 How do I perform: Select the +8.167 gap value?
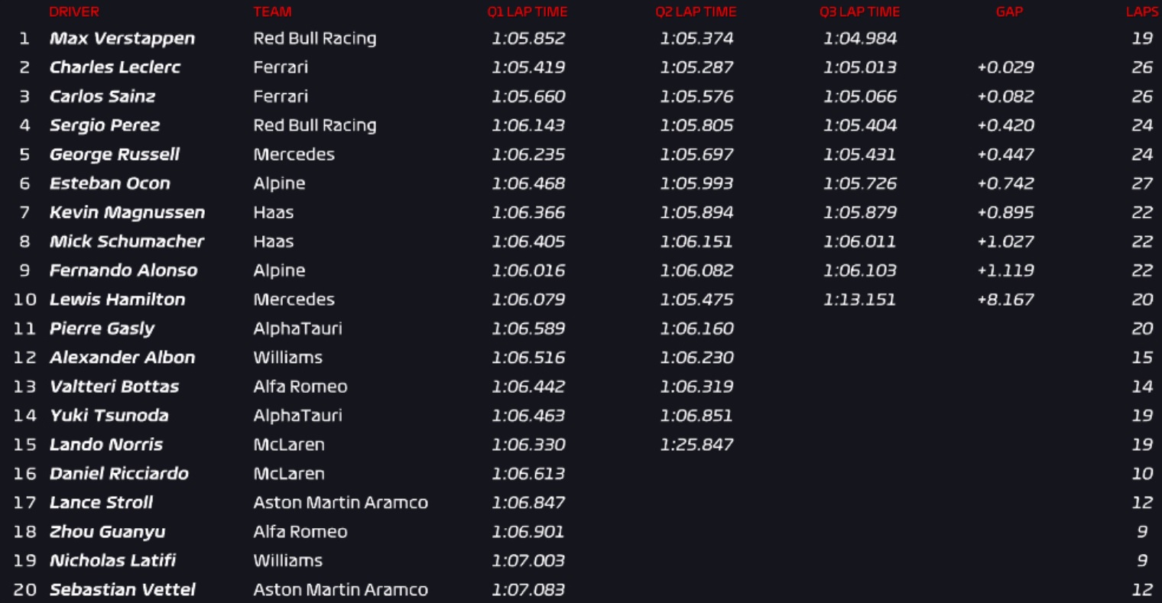click(x=1005, y=300)
